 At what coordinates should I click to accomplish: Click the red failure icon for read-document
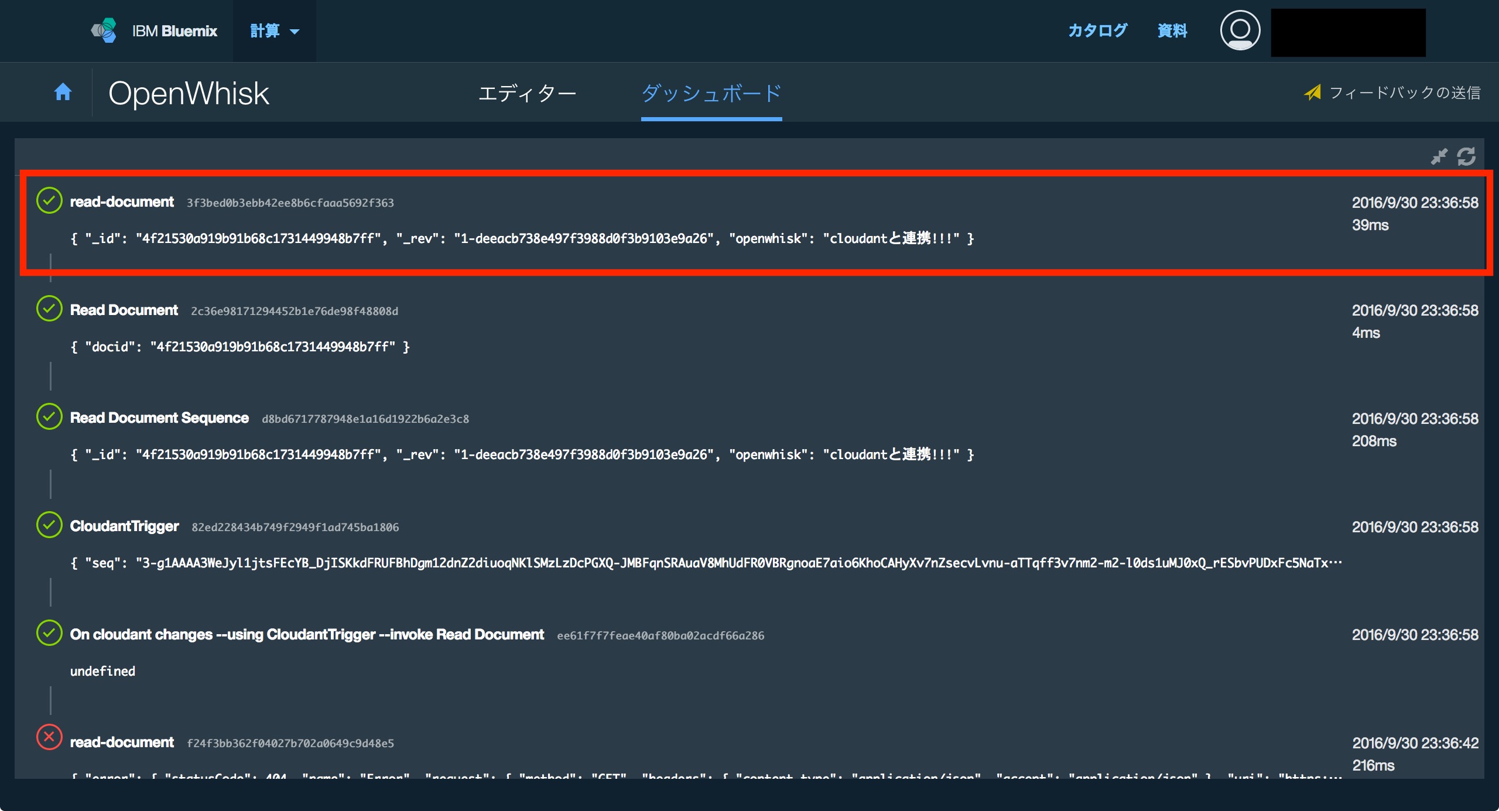[49, 737]
